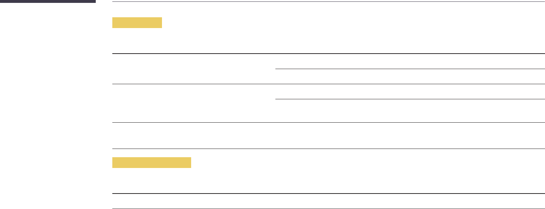
Task: Click the empty white margin under the dark bar
Action: 48,104
